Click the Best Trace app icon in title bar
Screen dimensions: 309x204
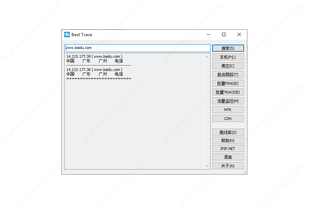pyautogui.click(x=67, y=34)
